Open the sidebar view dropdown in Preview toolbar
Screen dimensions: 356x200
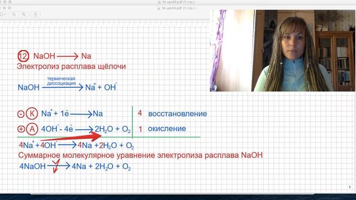(x=3, y=14)
